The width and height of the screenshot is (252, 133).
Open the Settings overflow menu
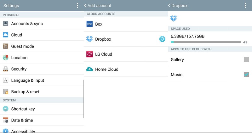coord(77,6)
